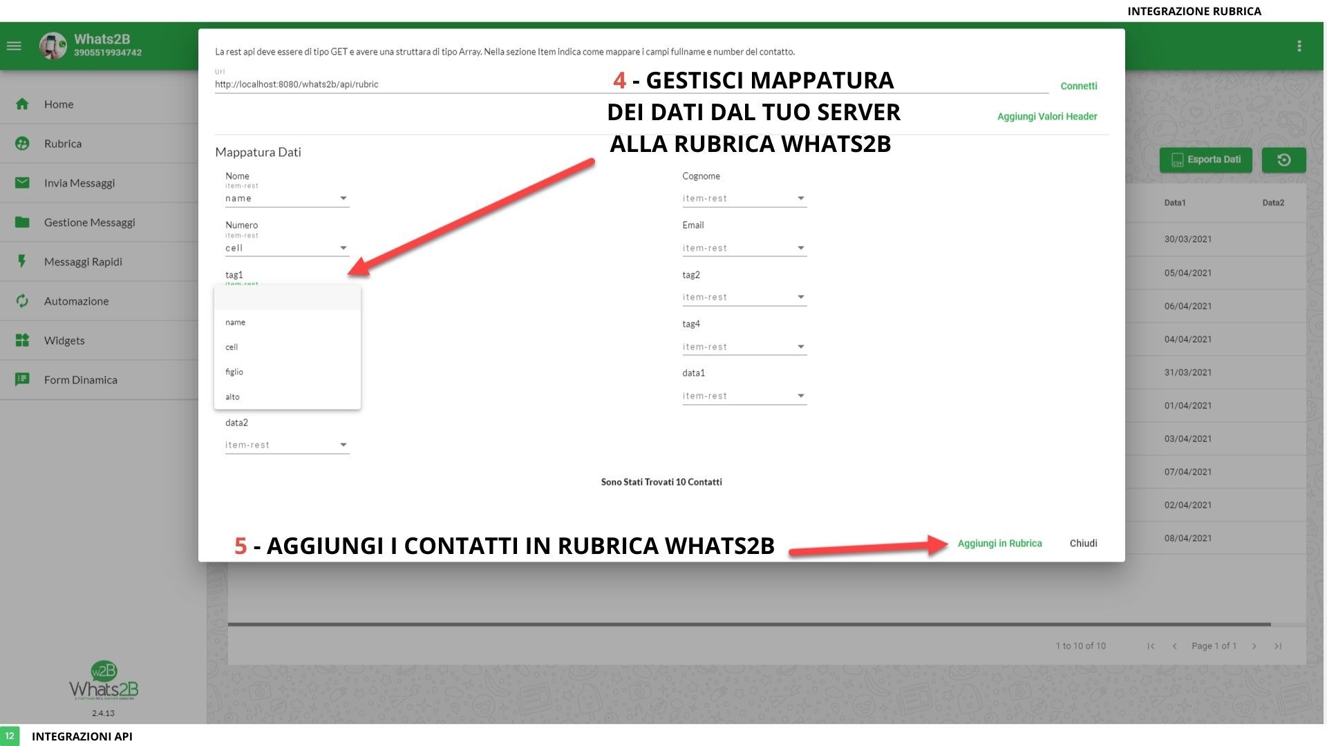Click the Url input field
Image resolution: width=1327 pixels, height=746 pixels.
632,84
